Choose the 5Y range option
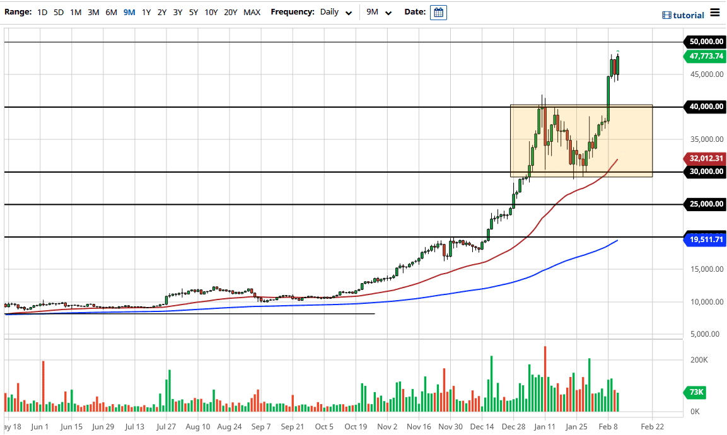The width and height of the screenshot is (727, 435). click(x=193, y=12)
